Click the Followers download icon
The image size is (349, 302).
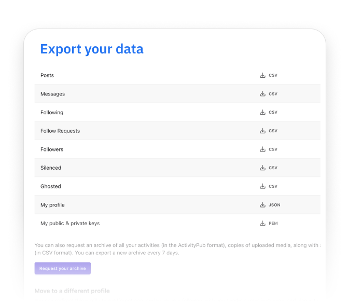pos(262,149)
